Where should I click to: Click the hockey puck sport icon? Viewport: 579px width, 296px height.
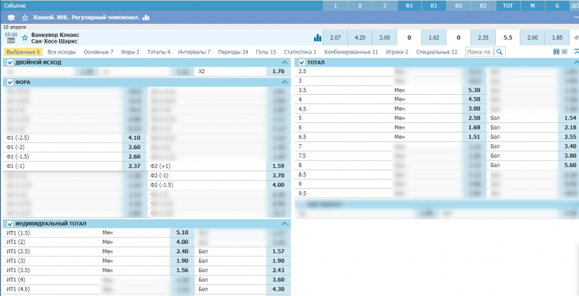point(10,17)
